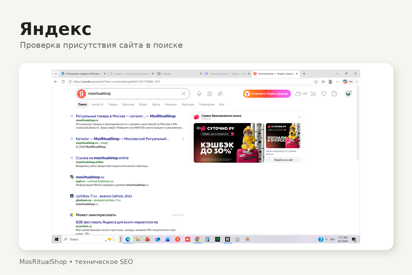Open the Каталог — MosRitualShop result
This screenshot has height=275, width=412.
pyautogui.click(x=122, y=139)
